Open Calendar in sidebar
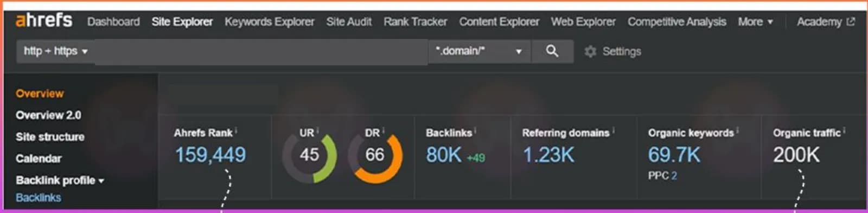Viewport: 868px width, 213px height. (39, 158)
